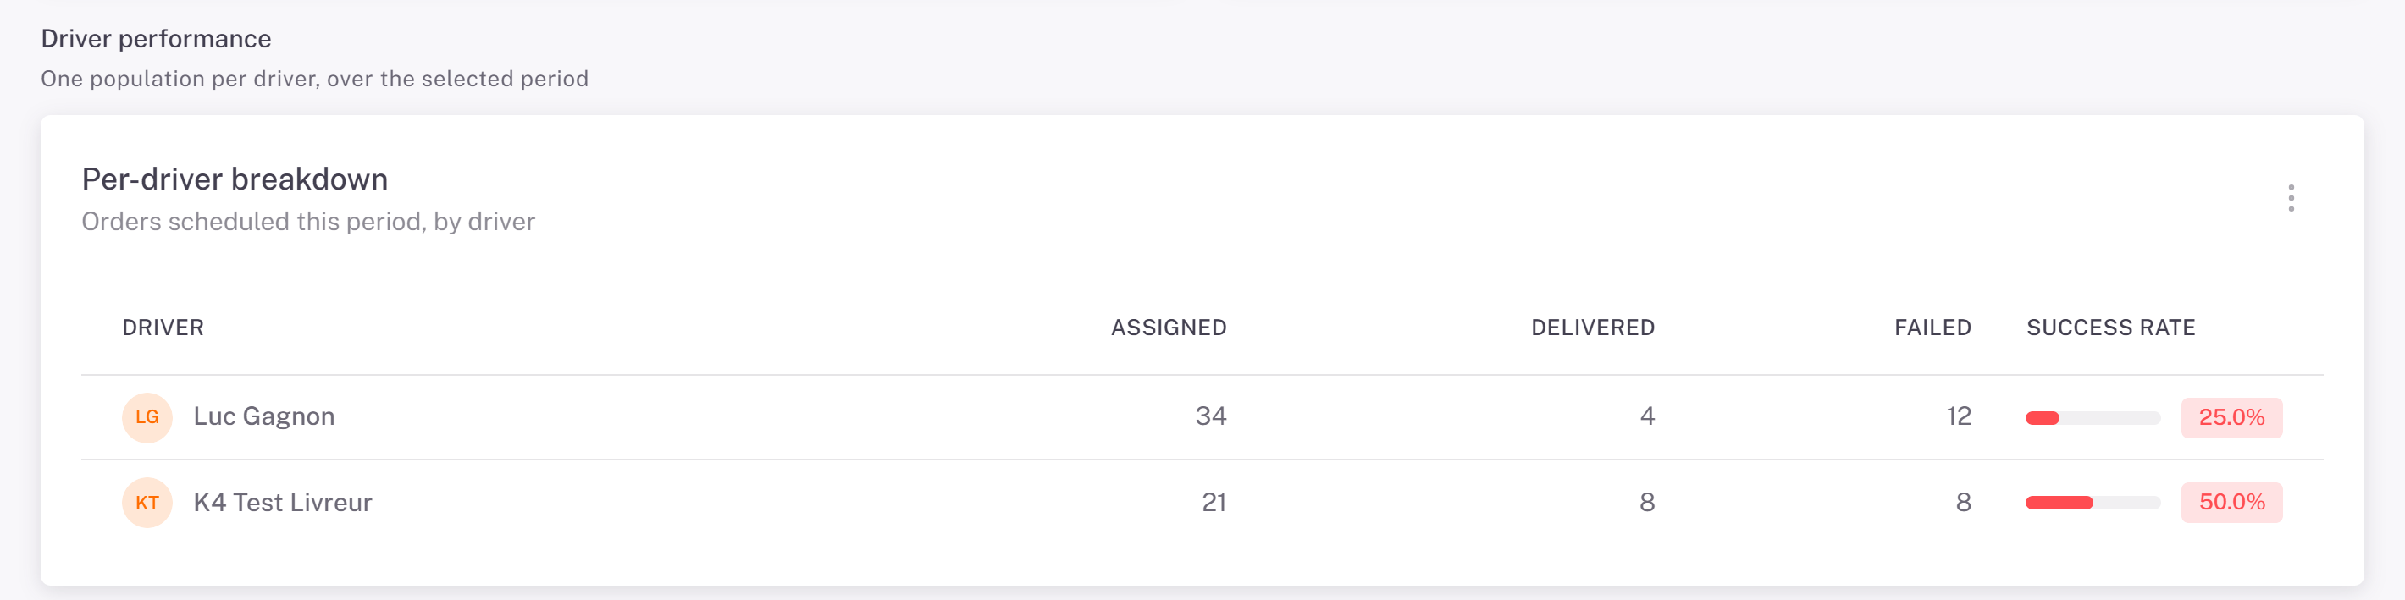Click the Per-driver breakdown card title
The height and width of the screenshot is (600, 2405).
pyautogui.click(x=235, y=179)
